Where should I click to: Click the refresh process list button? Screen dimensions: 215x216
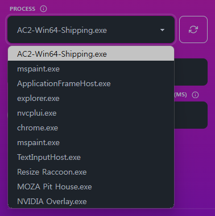pos(193,29)
